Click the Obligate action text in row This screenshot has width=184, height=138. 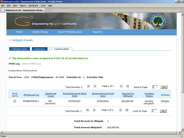point(165,101)
